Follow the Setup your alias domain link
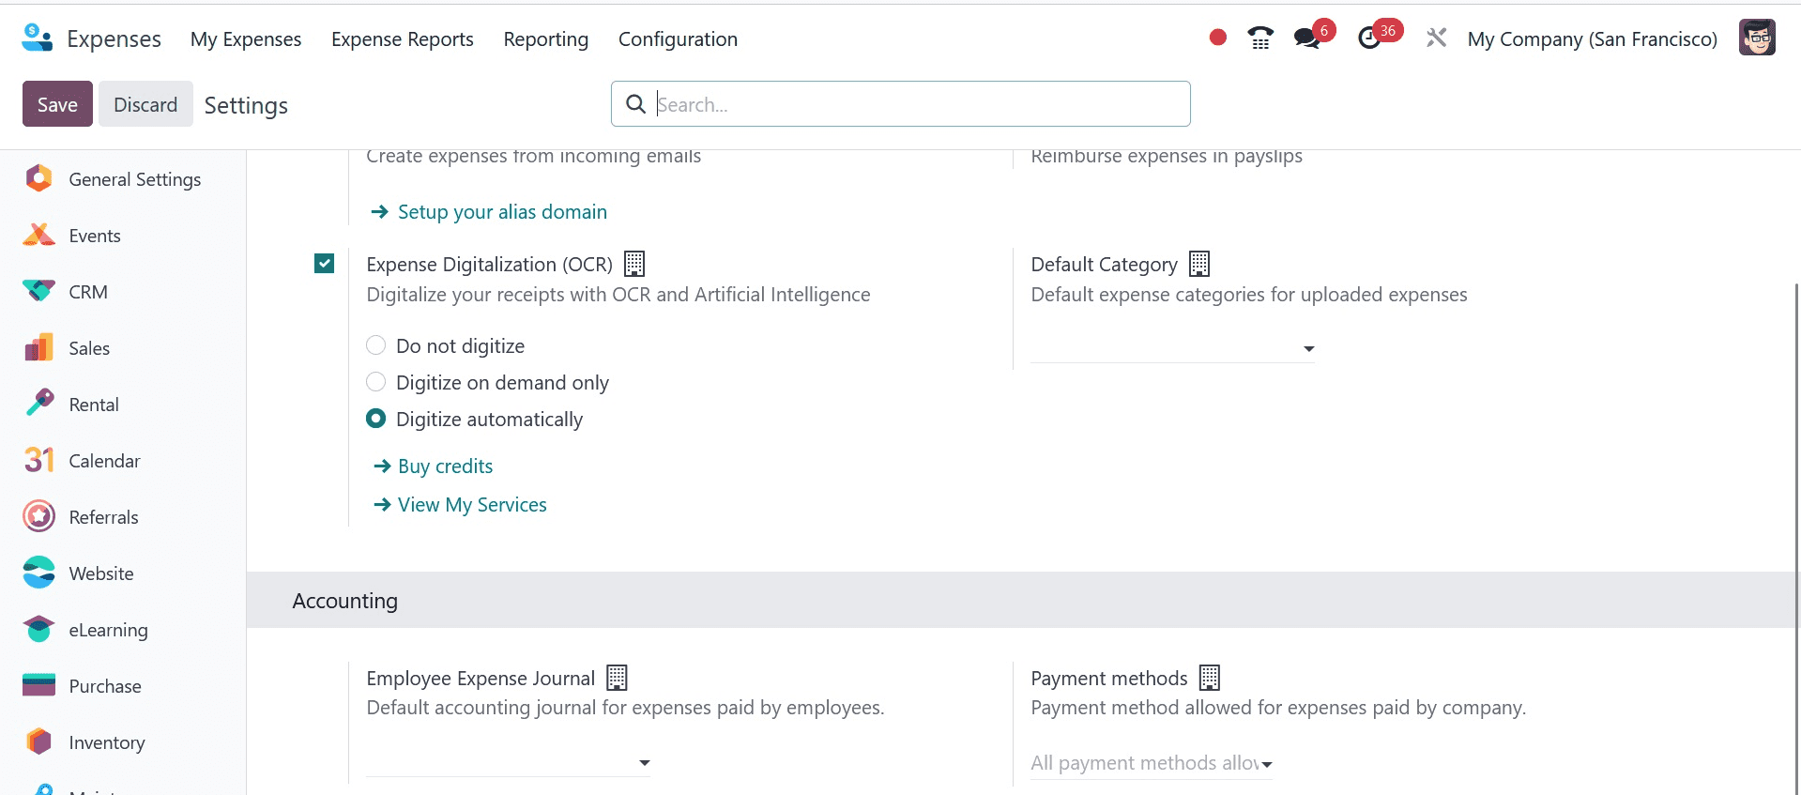This screenshot has height=795, width=1801. click(502, 212)
